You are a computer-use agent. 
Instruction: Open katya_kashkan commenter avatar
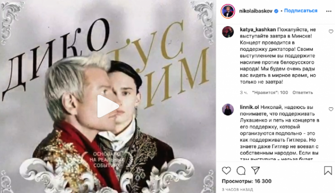(x=228, y=32)
